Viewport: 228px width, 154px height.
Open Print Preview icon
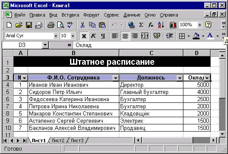point(60,25)
